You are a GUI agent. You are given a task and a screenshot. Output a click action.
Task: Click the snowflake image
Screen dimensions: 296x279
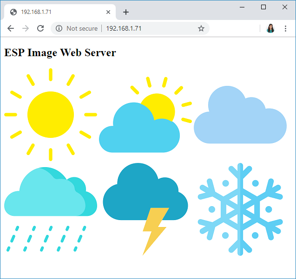click(x=240, y=209)
